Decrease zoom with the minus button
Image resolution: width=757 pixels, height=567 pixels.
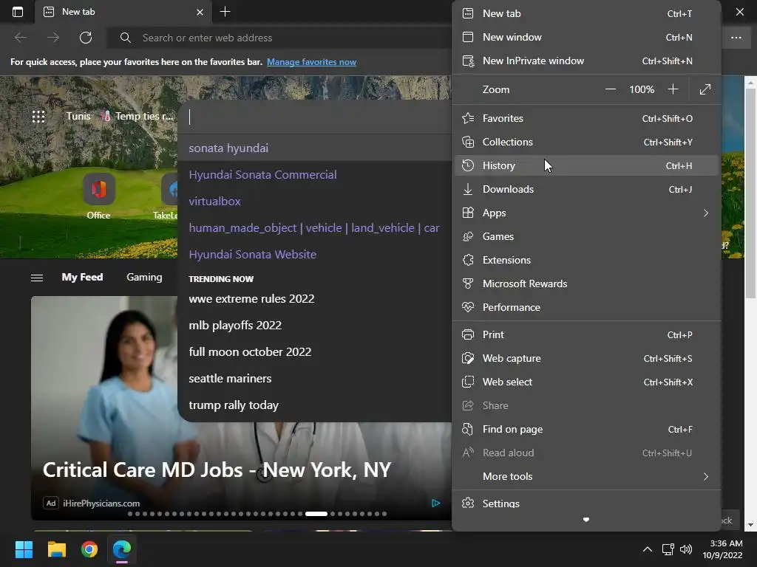pyautogui.click(x=610, y=89)
